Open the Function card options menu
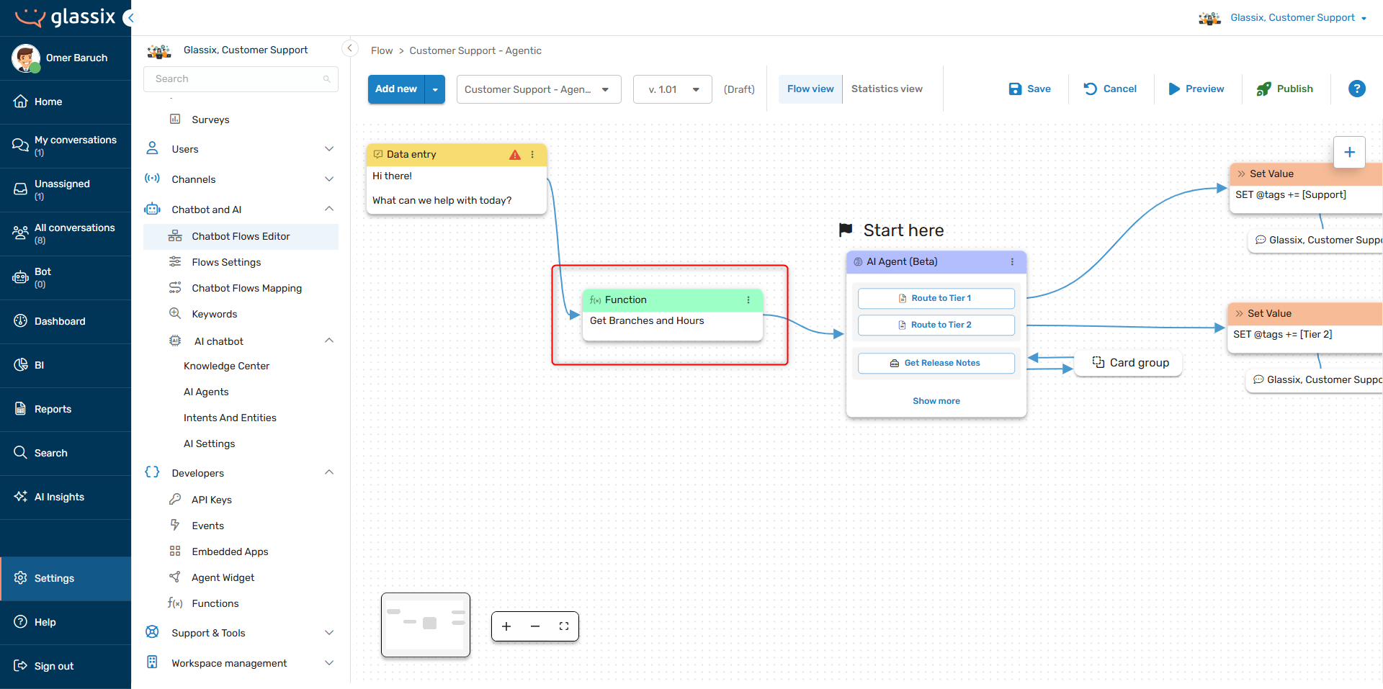Image resolution: width=1383 pixels, height=689 pixels. coord(748,300)
